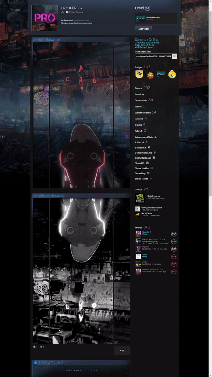Click the CSGOBackpack icon
212x377 pixels.
[x=154, y=158]
